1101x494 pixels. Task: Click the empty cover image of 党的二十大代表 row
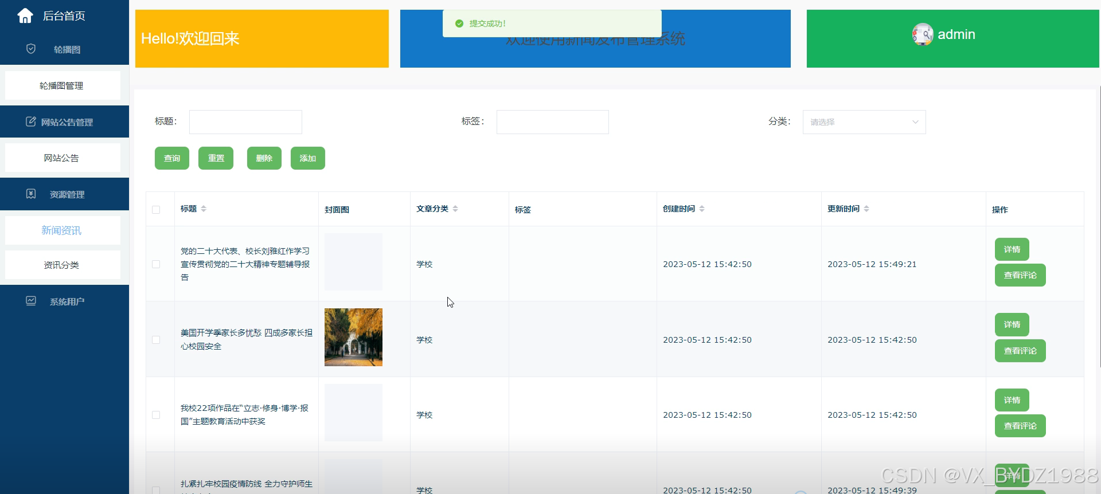coord(353,262)
